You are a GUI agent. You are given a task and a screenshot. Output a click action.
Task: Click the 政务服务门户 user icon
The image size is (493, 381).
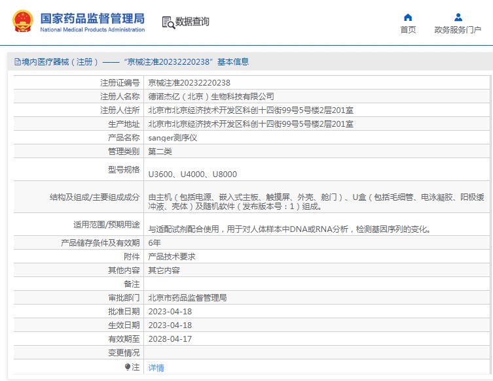click(x=458, y=18)
